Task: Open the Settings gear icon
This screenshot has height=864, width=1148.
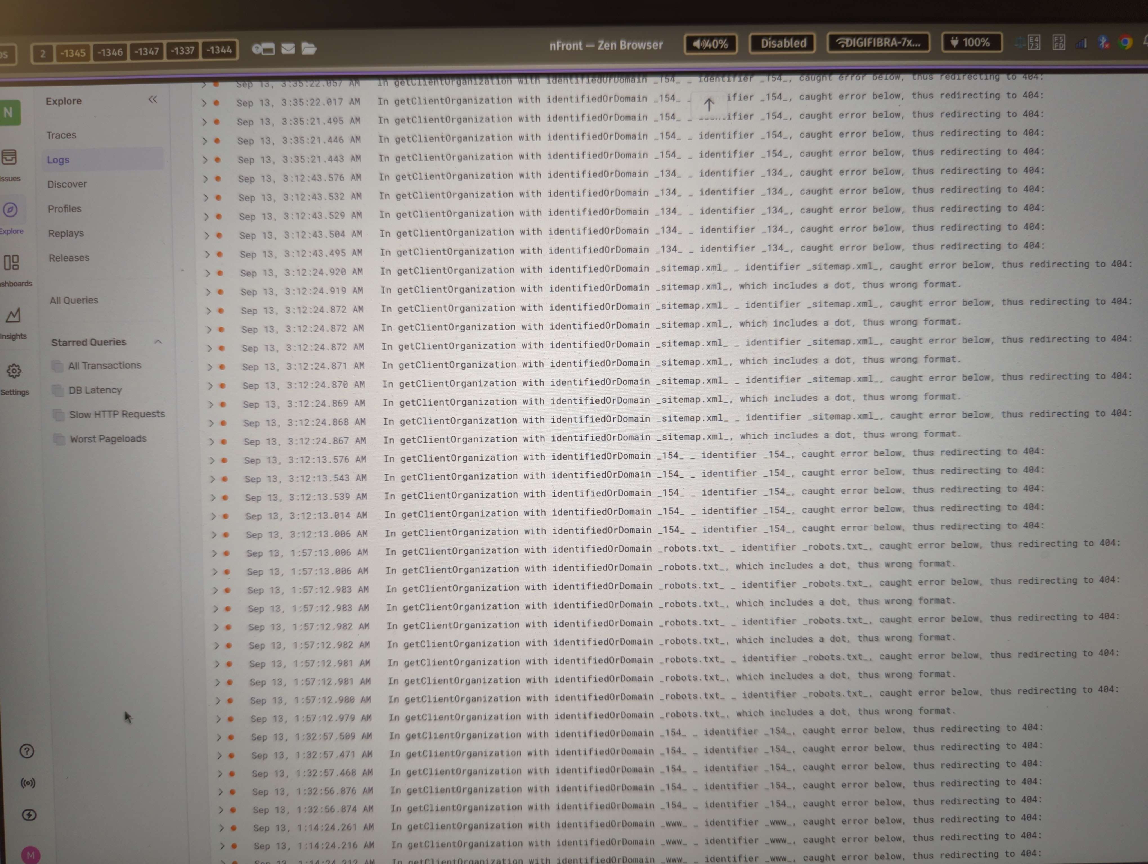Action: (x=14, y=371)
